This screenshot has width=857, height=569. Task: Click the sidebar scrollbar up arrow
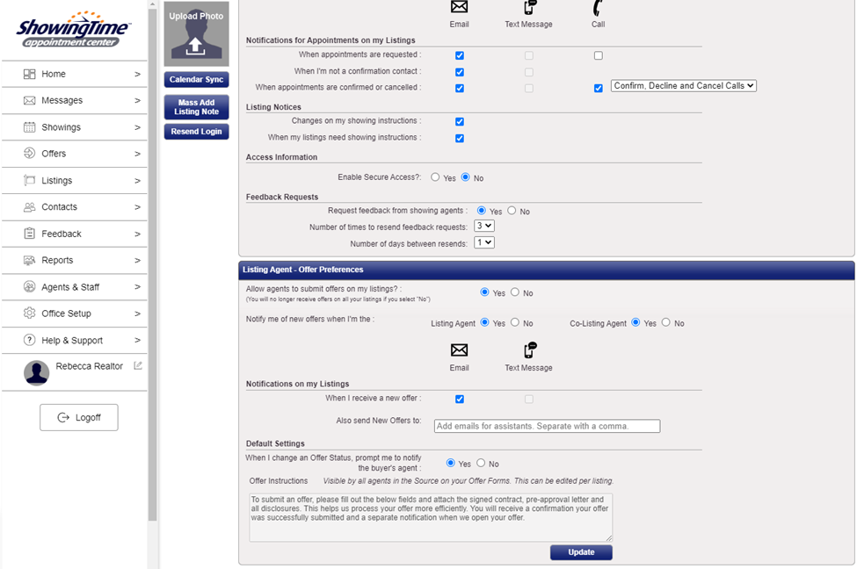point(152,4)
